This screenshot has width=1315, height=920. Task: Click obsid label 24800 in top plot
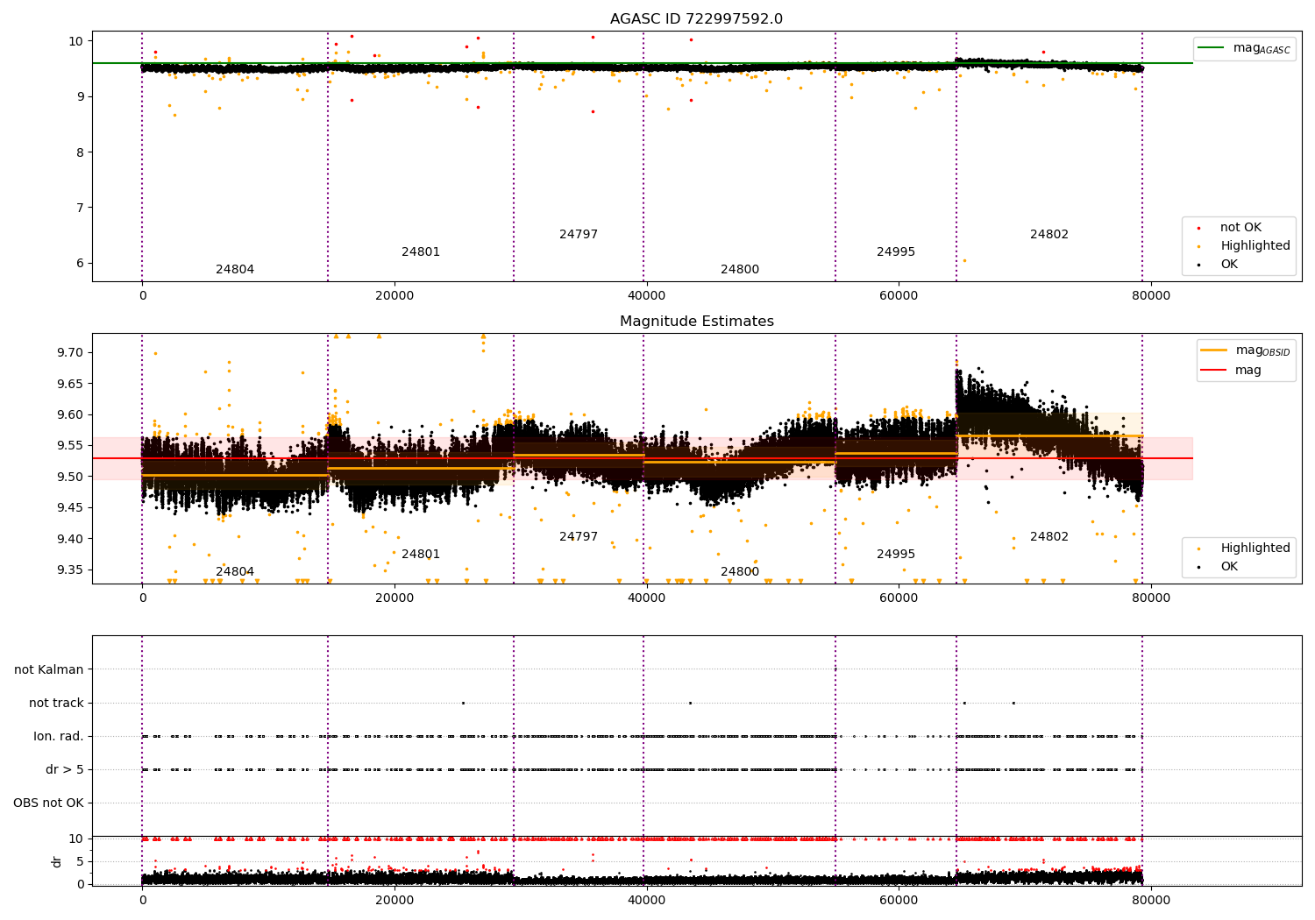coord(740,270)
